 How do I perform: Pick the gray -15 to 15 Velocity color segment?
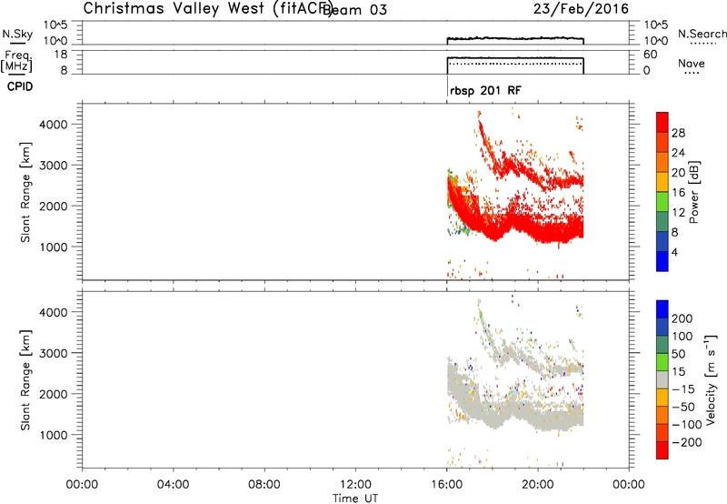coord(662,379)
